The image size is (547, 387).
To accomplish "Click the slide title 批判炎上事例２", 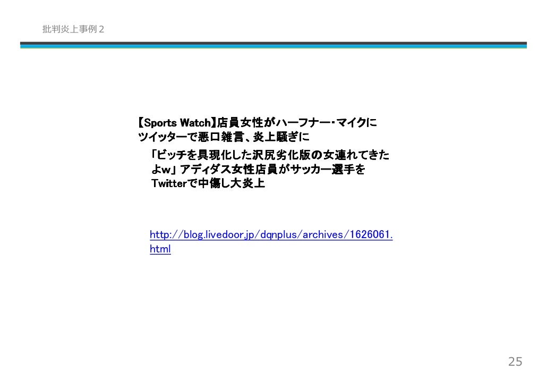I will (x=73, y=29).
